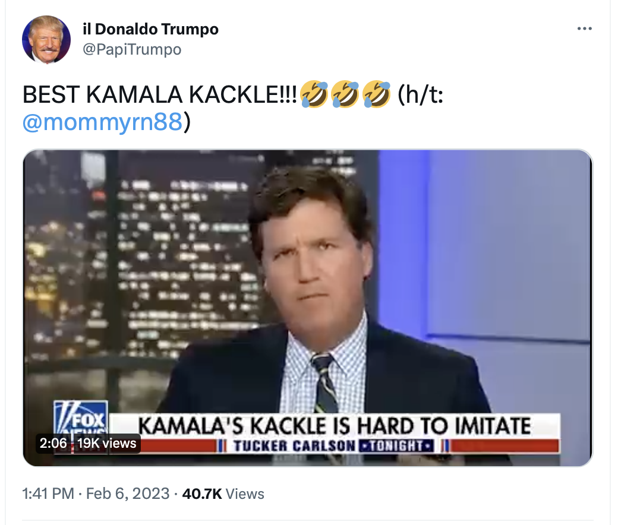Click the "BEST KAMALA KACKLE!!!" tweet text
Viewport: 618px width, 525px height.
click(x=160, y=95)
